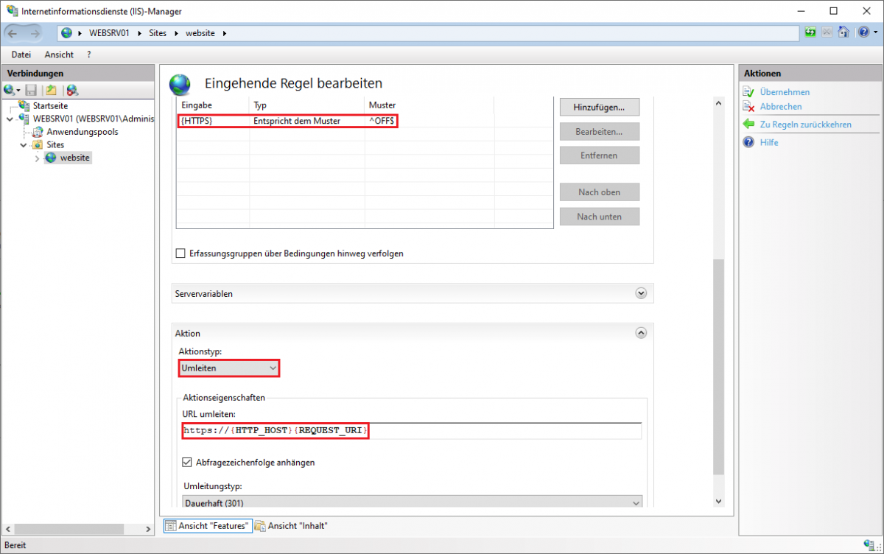Click the gray stop icon in toolbar
This screenshot has width=884, height=554.
827,32
